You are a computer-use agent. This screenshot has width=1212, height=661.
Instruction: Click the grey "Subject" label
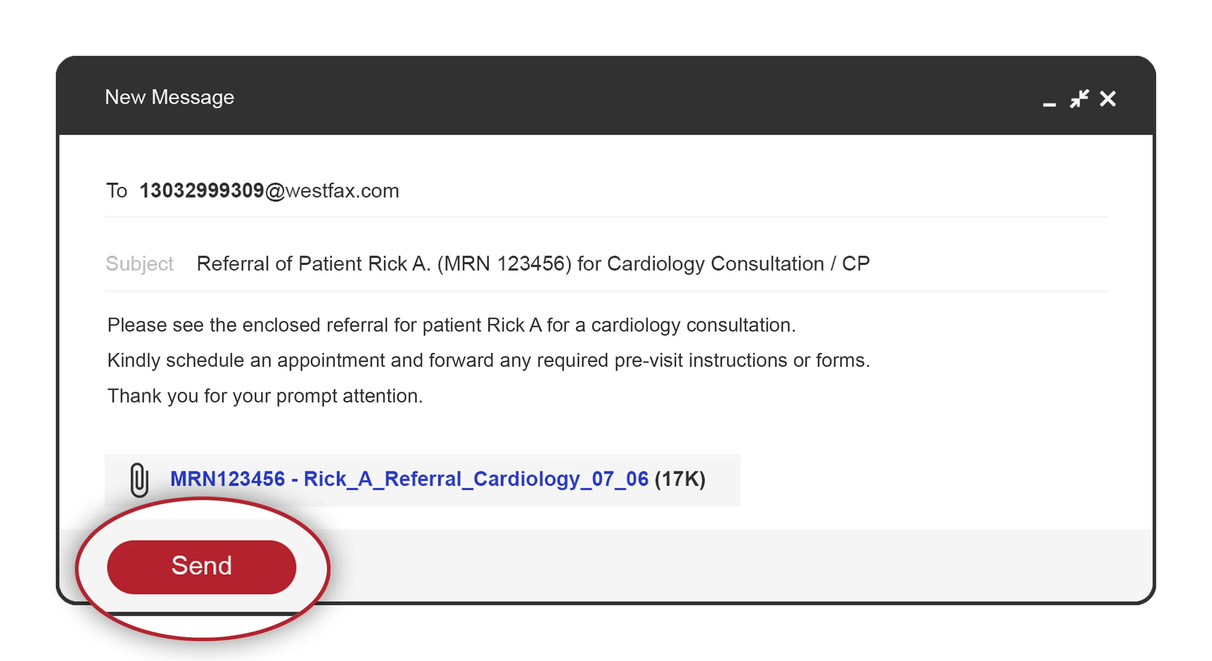tap(139, 263)
